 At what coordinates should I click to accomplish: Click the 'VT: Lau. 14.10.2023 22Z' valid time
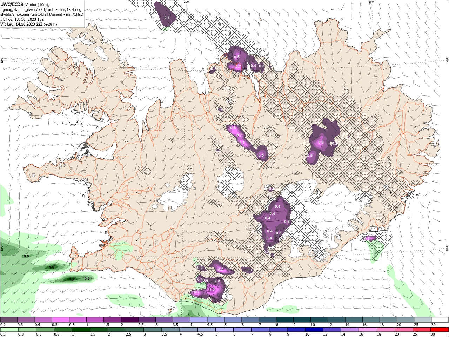click(21, 24)
